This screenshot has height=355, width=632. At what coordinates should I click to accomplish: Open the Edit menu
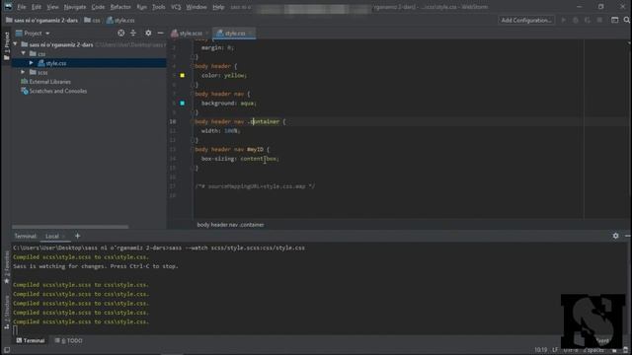(x=37, y=7)
